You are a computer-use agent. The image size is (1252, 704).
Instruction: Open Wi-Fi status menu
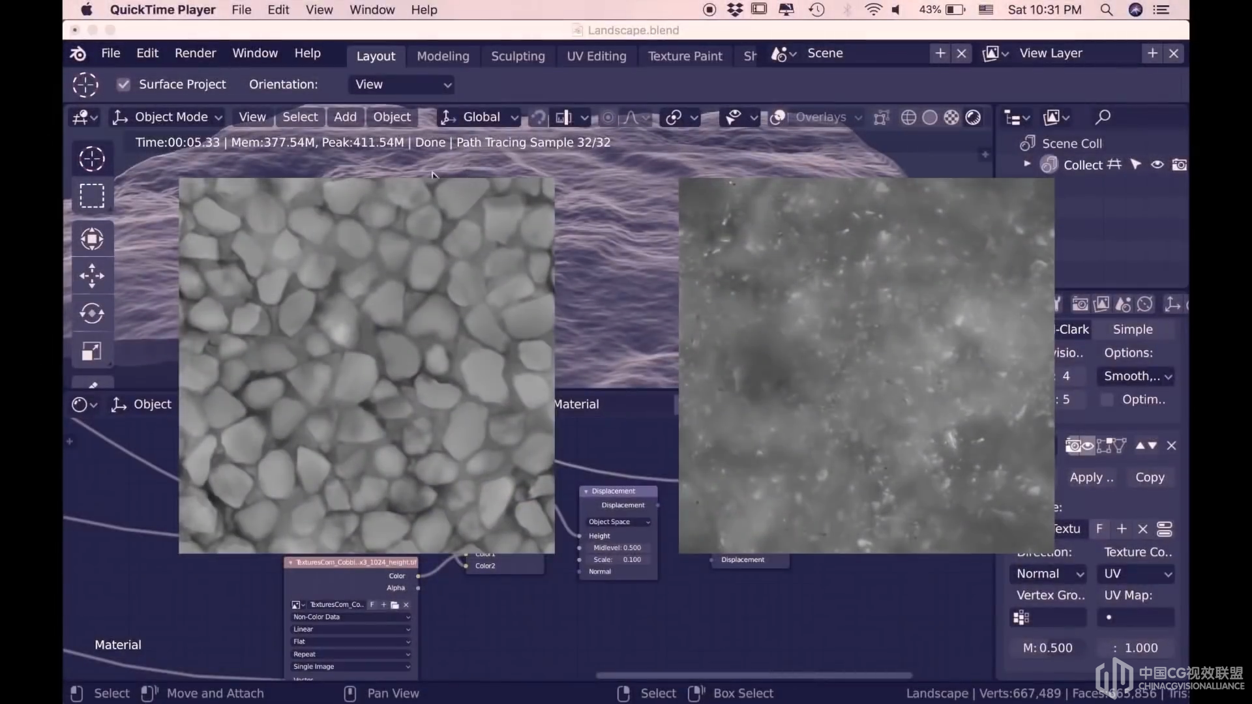coord(873,10)
